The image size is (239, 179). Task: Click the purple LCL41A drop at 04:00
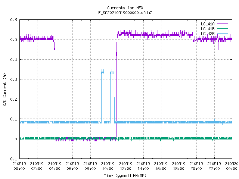tap(55, 91)
